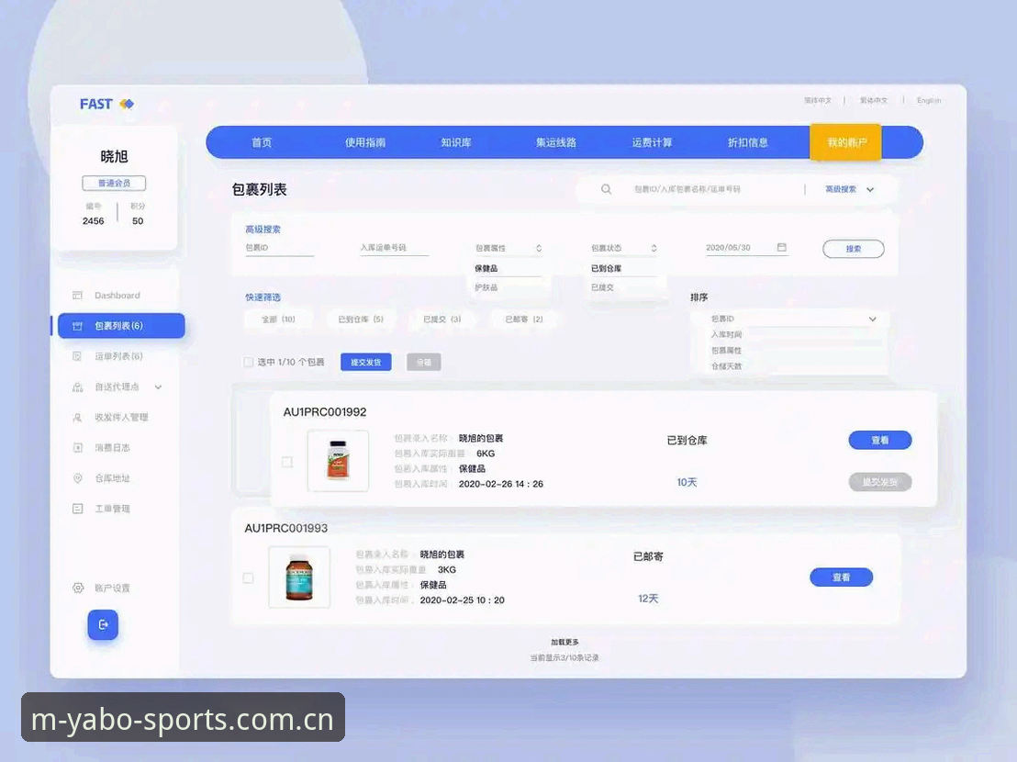Open the 知识库 nav tab
This screenshot has height=762, width=1017.
456,142
